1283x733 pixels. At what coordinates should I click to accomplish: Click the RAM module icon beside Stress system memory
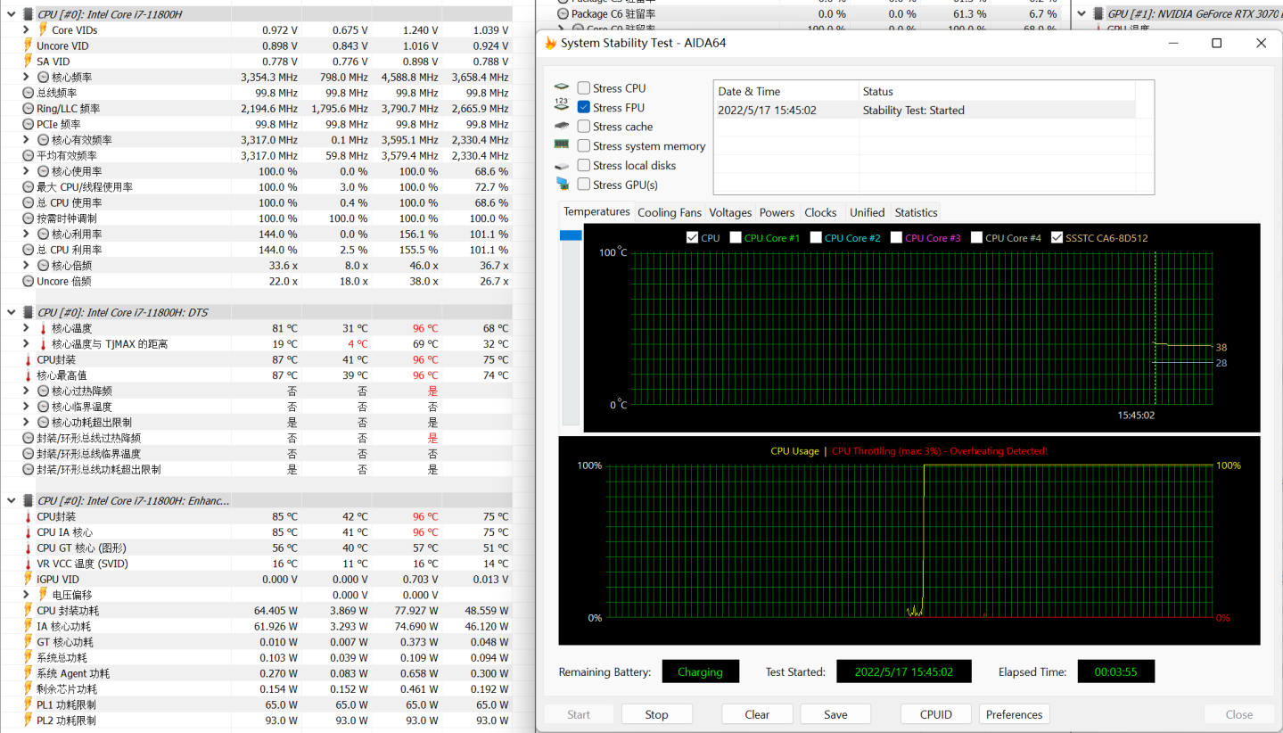[562, 145]
